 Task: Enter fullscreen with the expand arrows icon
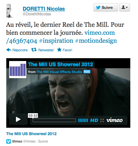coord(102,120)
